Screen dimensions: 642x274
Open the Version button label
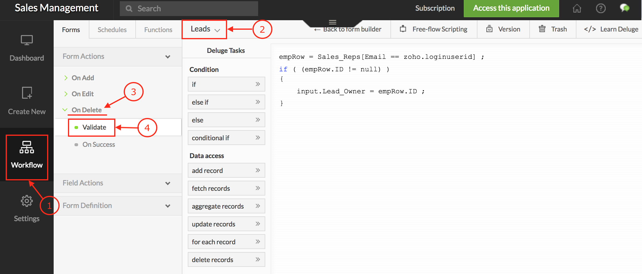(509, 29)
